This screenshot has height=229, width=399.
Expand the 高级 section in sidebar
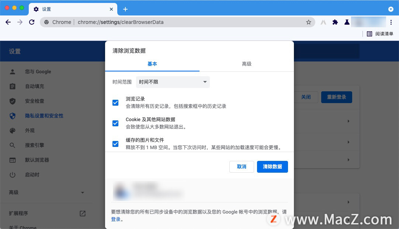(46, 193)
